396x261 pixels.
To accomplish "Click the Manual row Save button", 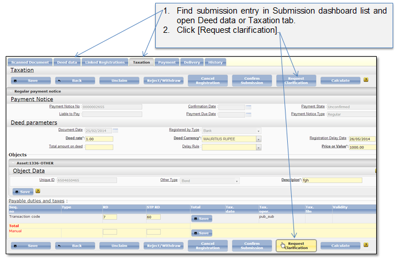I will [202, 233].
